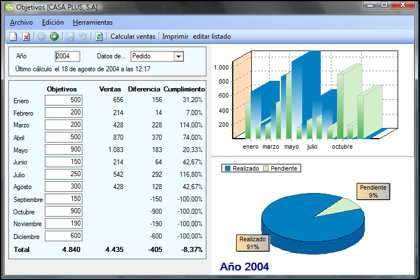Click the Junio objective field
420x280 pixels.
pyautogui.click(x=63, y=162)
